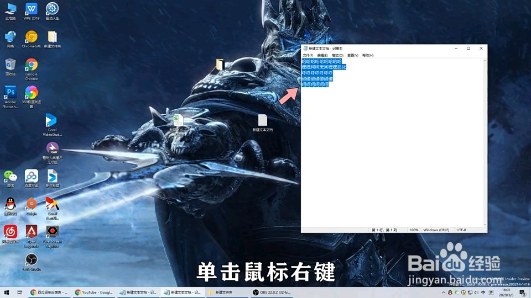The width and height of the screenshot is (531, 298).
Task: Open the taskbar clock showing 16:01
Action: pyautogui.click(x=506, y=292)
